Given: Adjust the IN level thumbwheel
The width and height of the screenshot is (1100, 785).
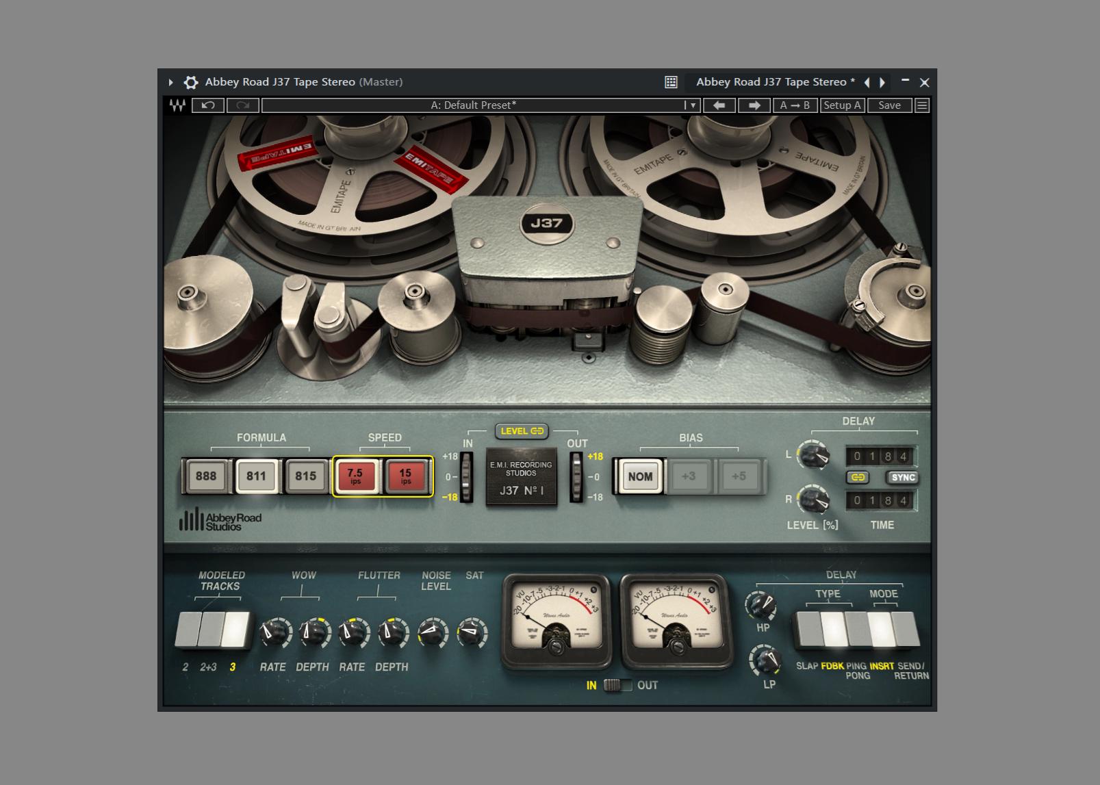Looking at the screenshot, I should click(x=466, y=477).
